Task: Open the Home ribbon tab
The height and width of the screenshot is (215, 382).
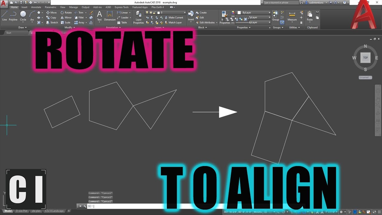Action: [14, 7]
